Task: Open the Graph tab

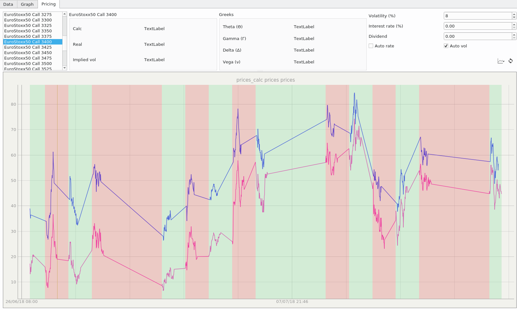Action: pos(27,4)
